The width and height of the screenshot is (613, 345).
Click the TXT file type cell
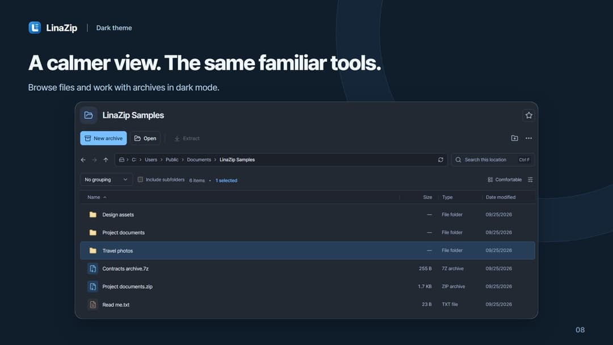pos(450,304)
